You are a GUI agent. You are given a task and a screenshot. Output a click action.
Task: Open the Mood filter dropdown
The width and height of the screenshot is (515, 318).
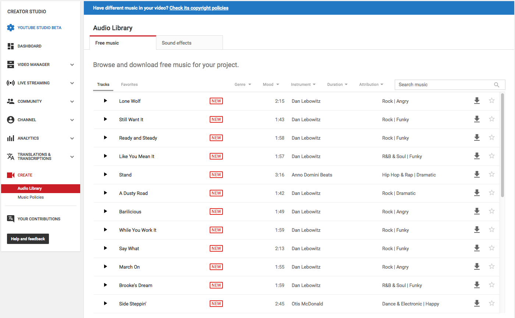(271, 84)
